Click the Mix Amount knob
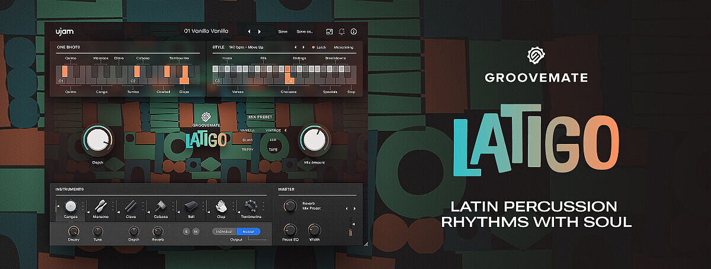Viewport: 711px width, 269px height. (x=315, y=140)
